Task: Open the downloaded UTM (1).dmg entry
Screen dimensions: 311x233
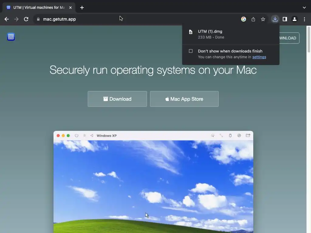Action: 231,34
